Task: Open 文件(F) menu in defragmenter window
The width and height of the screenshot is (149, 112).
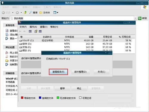Action: pyautogui.click(x=23, y=27)
